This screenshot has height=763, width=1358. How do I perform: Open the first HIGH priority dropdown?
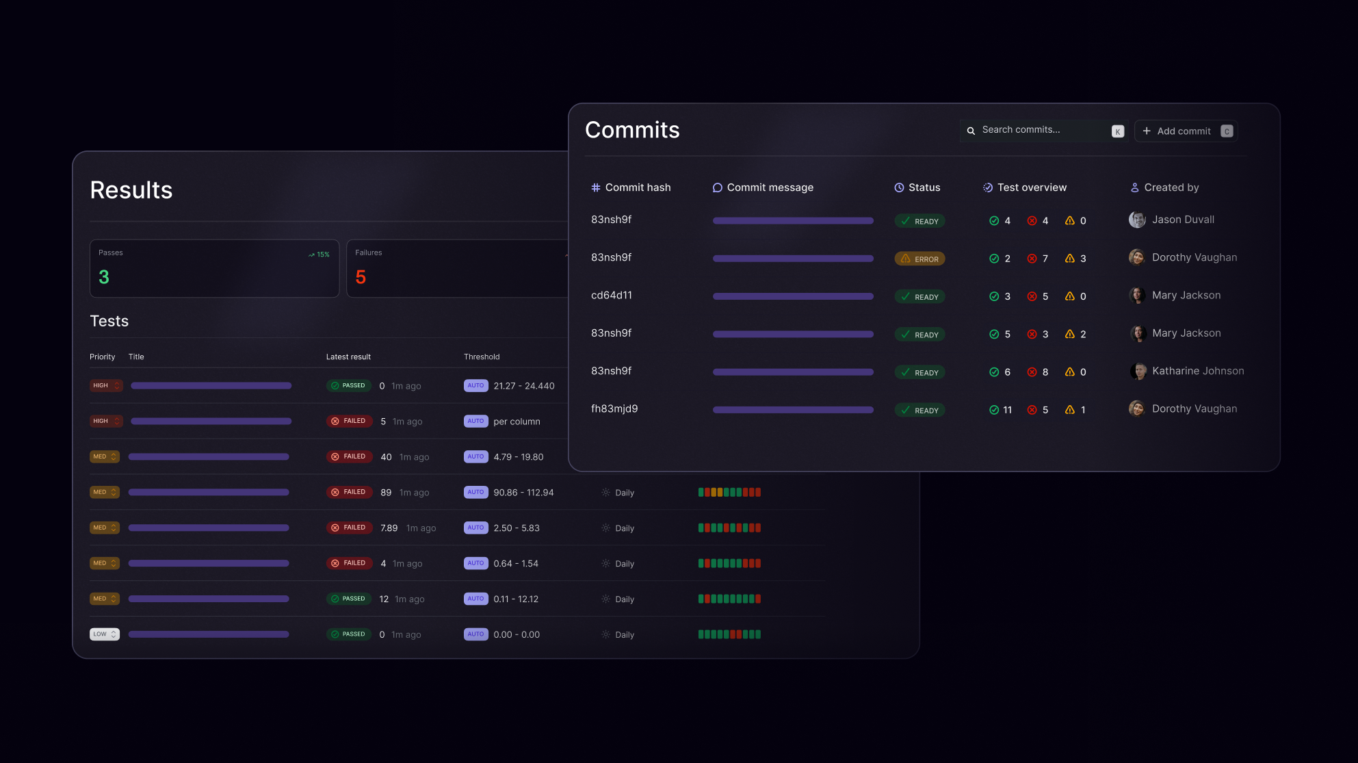tap(106, 385)
